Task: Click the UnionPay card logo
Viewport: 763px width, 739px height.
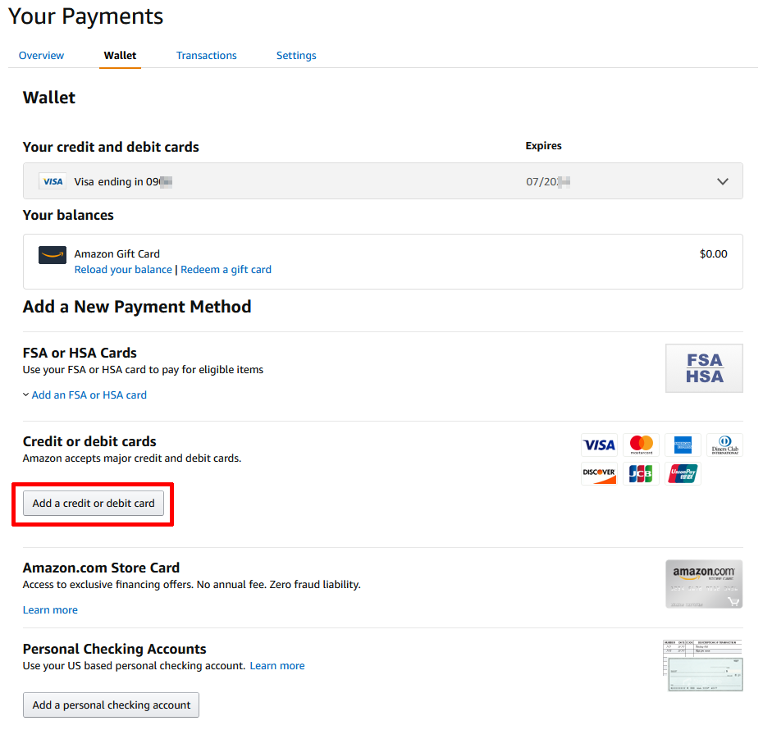Action: coord(683,473)
